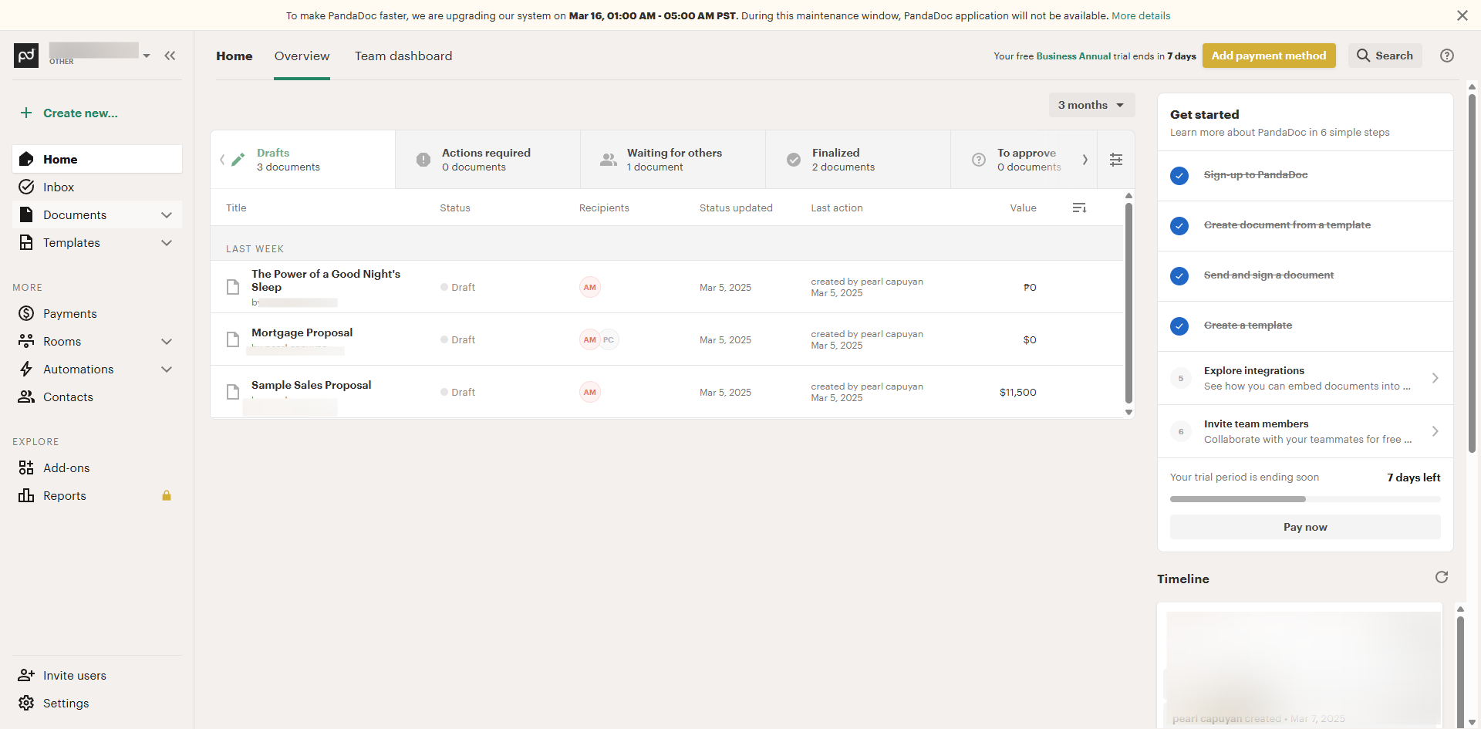Switch to the Team dashboard tab
The height and width of the screenshot is (729, 1481).
point(403,56)
